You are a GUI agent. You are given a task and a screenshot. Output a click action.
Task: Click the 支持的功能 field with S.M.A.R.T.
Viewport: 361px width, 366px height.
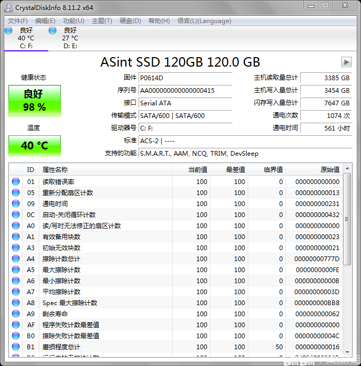click(245, 154)
